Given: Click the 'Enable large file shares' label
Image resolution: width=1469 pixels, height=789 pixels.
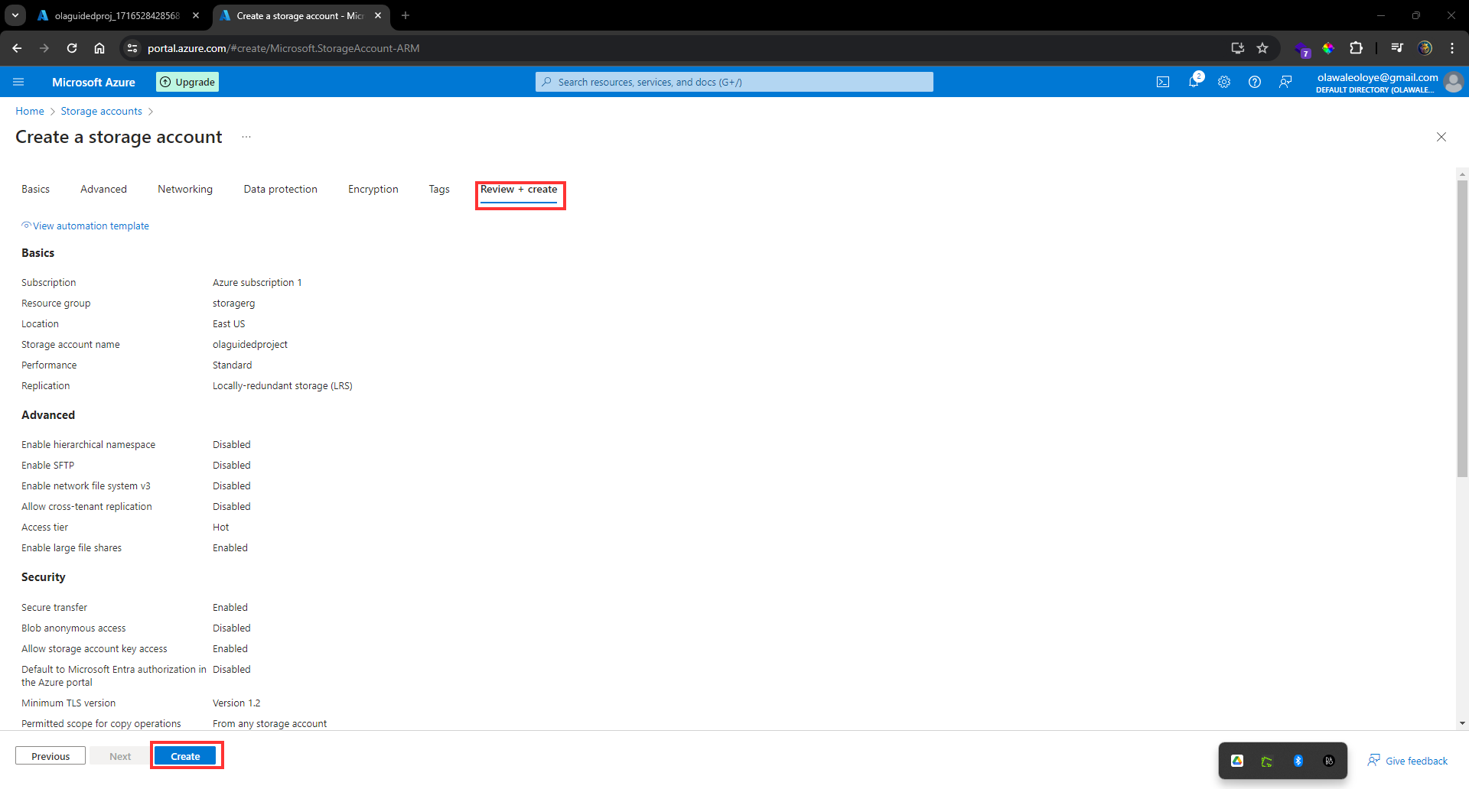Looking at the screenshot, I should click(x=71, y=548).
